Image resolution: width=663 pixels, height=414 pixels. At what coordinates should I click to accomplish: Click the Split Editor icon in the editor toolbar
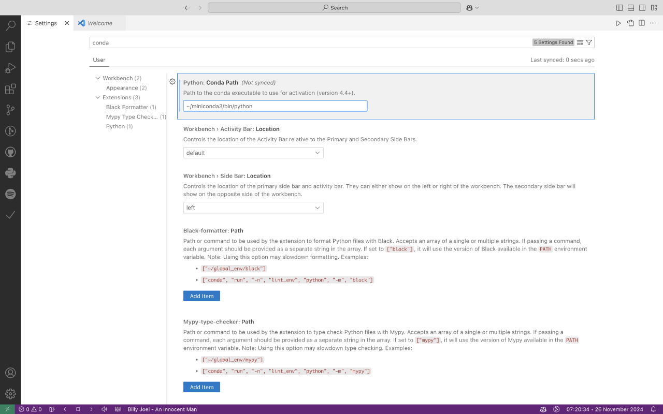click(x=641, y=23)
